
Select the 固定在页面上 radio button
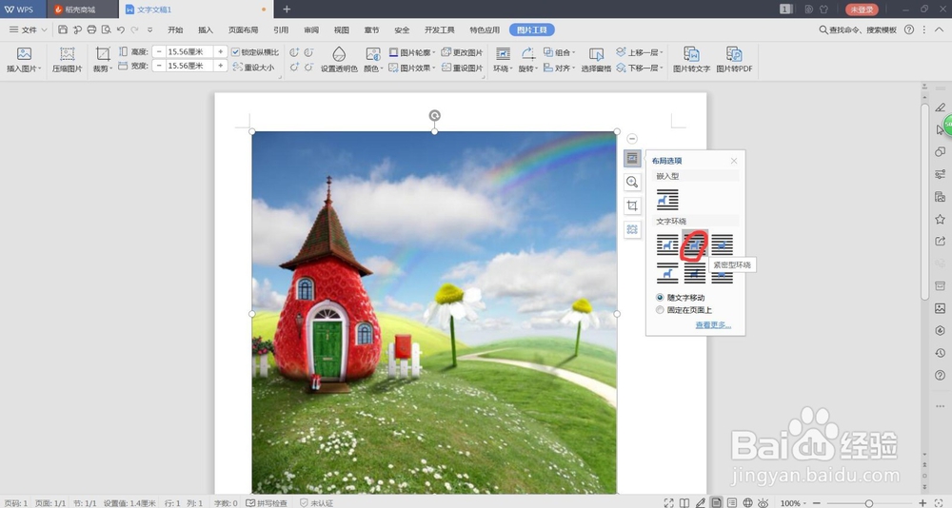point(660,310)
